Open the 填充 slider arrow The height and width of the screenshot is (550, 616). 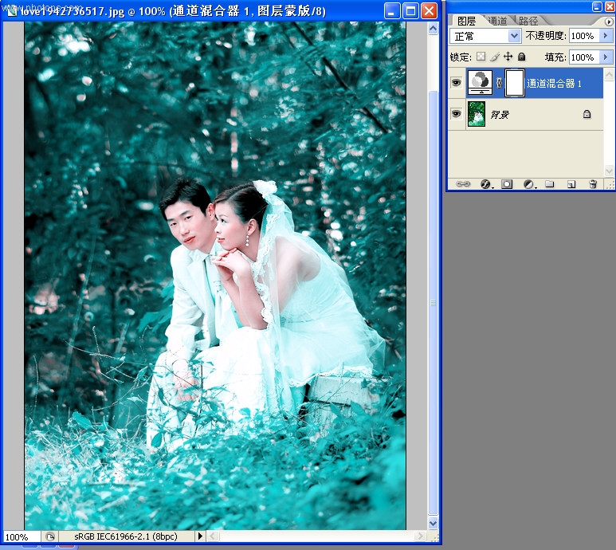click(606, 57)
